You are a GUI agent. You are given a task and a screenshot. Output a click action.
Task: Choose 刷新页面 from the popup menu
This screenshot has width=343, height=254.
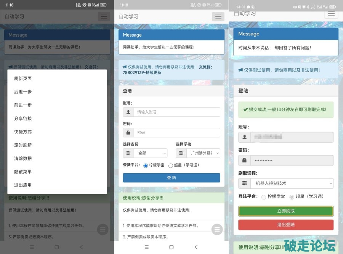click(23, 79)
